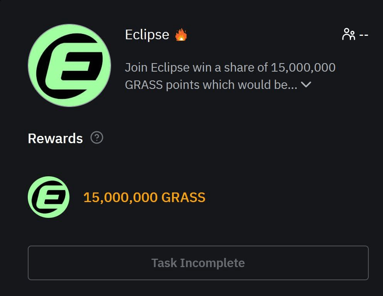Click the orange GRASS token label

coord(183,197)
